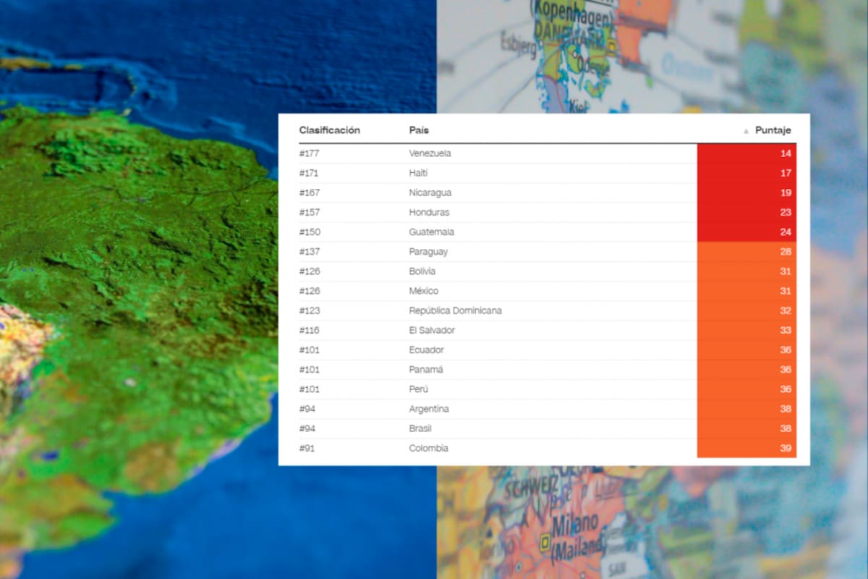Click the Puntaje column header text
Screen dimensions: 868x579
[x=773, y=130]
